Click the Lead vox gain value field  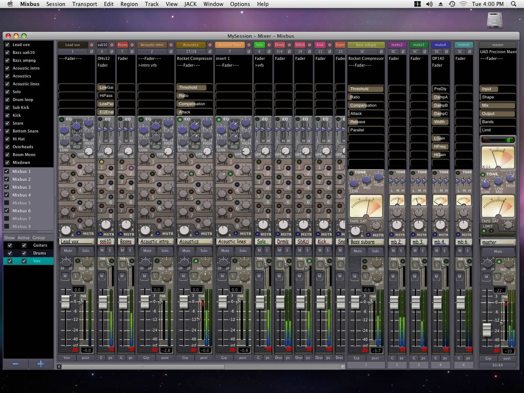pos(77,289)
